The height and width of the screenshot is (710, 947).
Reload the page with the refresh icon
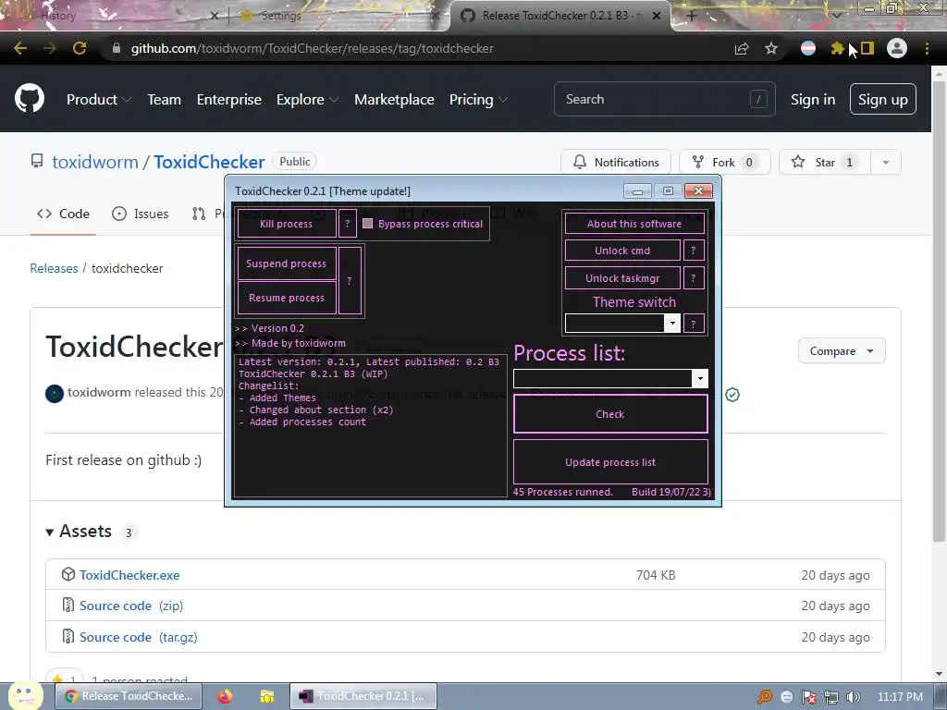80,48
